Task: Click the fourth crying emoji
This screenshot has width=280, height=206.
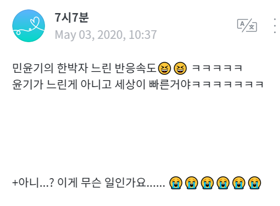Action: pyautogui.click(x=223, y=183)
